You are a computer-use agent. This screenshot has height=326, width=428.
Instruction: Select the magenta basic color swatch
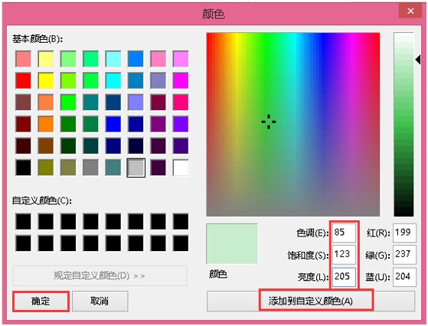tap(181, 81)
